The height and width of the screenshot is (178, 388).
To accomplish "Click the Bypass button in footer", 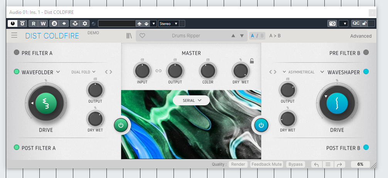I will coord(295,164).
